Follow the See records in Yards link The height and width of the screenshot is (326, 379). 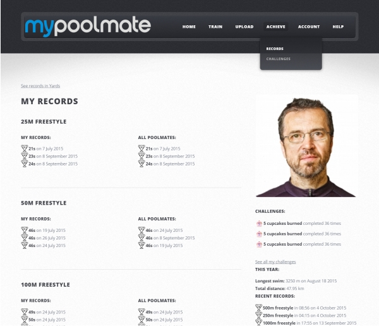(40, 86)
